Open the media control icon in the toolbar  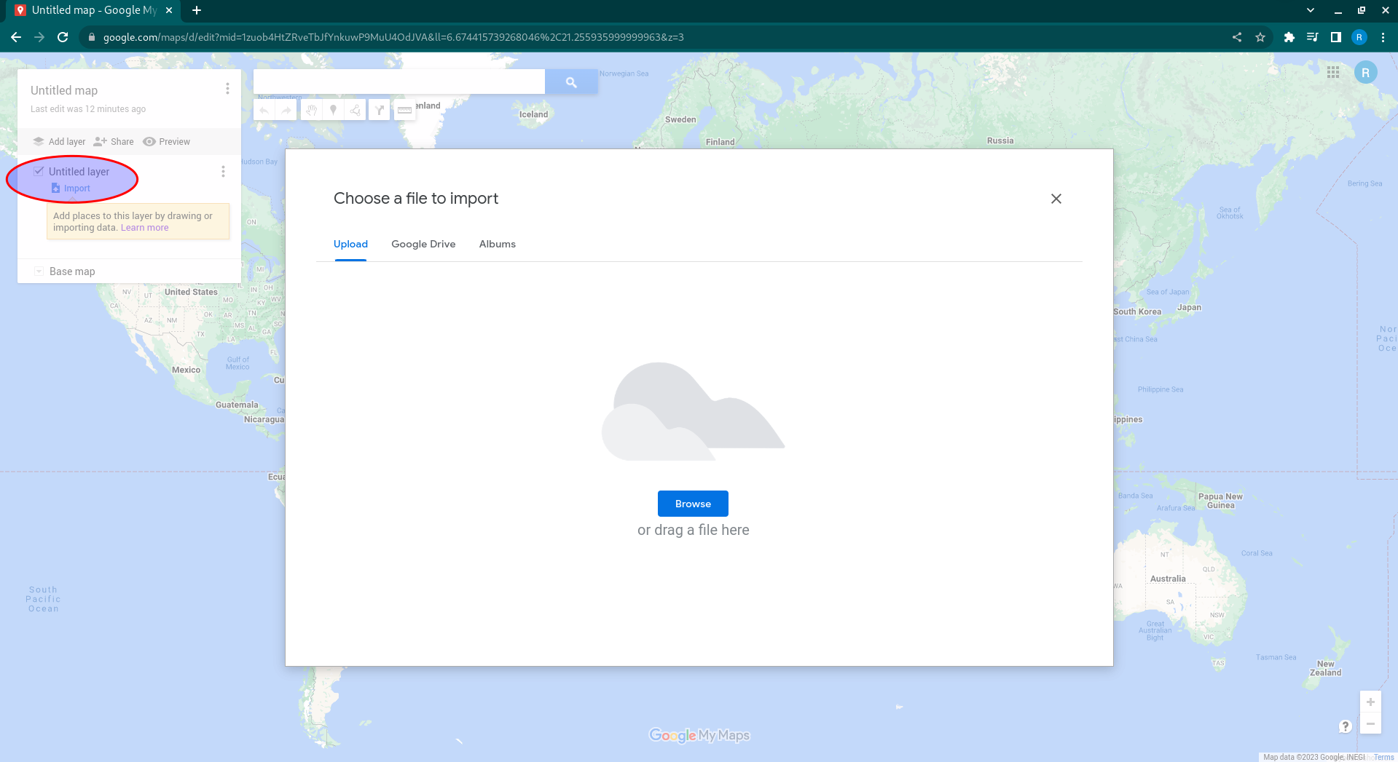1313,37
